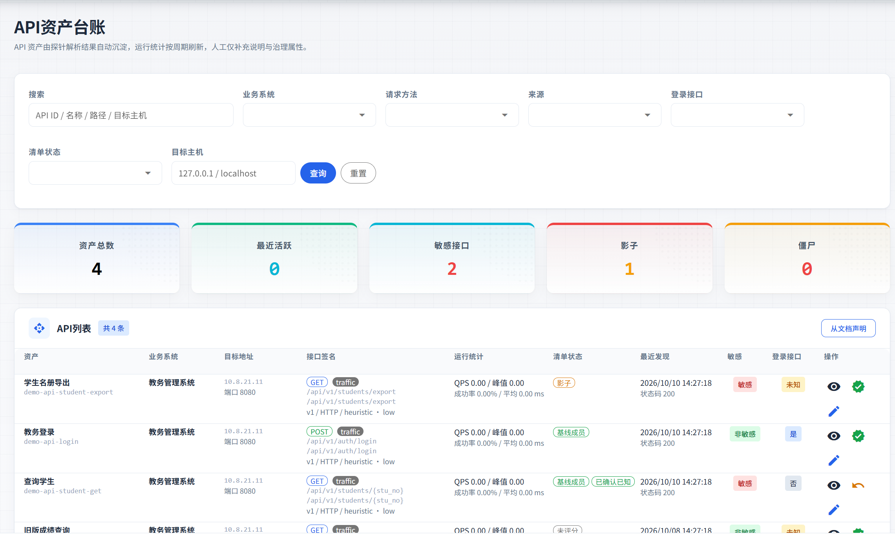
Task: Click the 最近发现 column header
Action: (x=655, y=356)
